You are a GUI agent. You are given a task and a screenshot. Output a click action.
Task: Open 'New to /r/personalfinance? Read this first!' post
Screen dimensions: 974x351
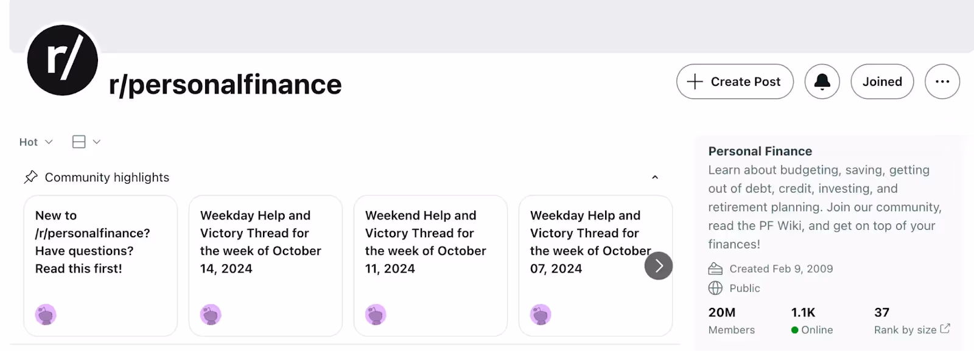click(93, 242)
